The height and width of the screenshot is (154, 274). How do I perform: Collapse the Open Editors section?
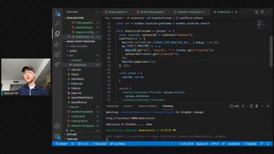[x=75, y=18]
